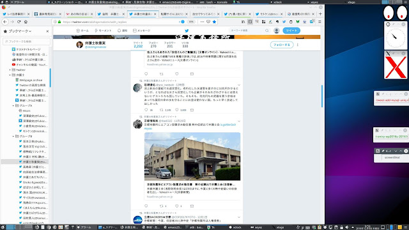Open dropdown caret on water privatization tweet
Screen dimensions: 409x230
239,85
